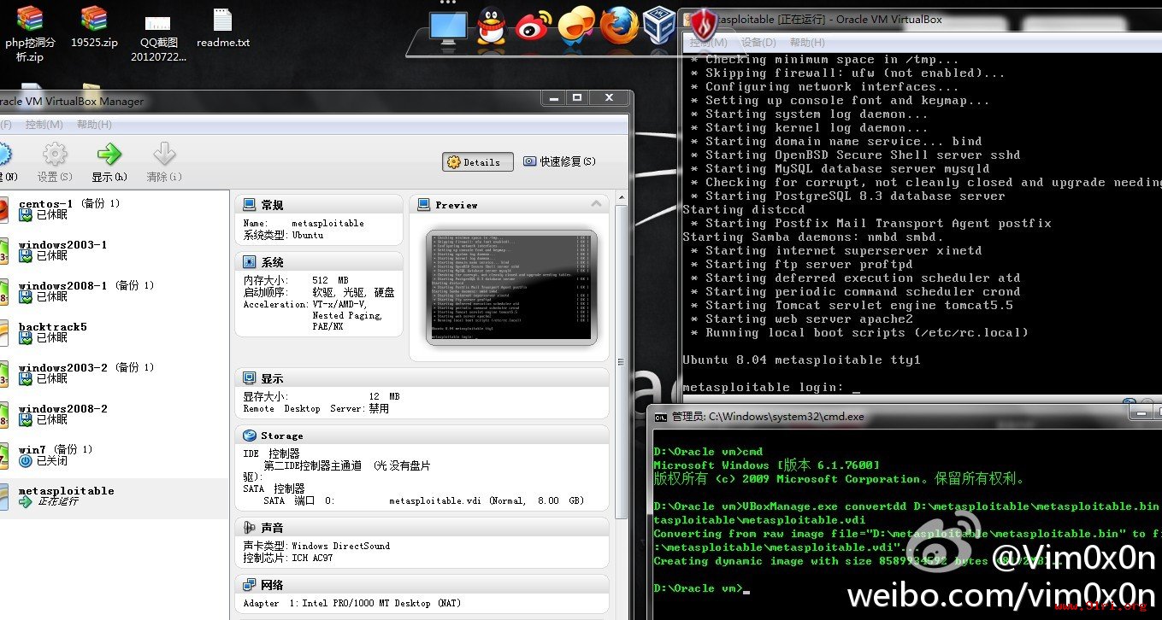
Task: Minimize the VirtualBox Manager window
Action: point(553,98)
